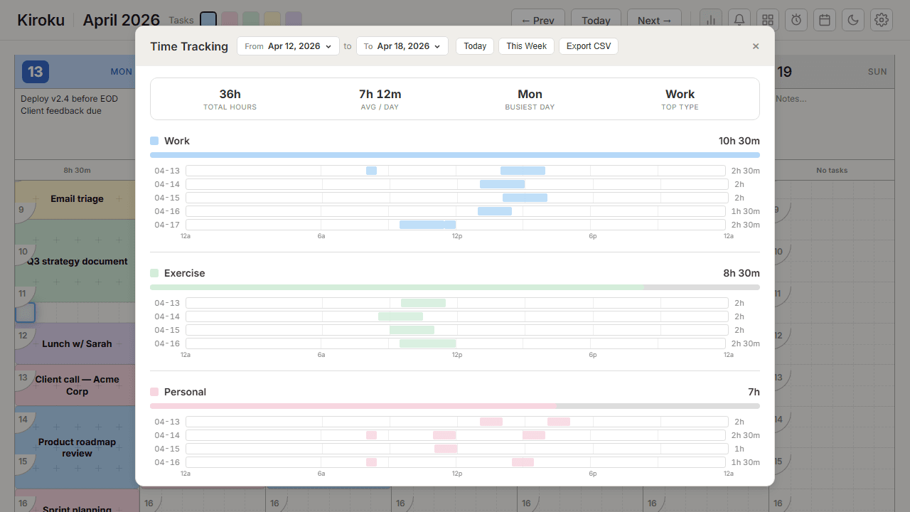Toggle the green task color filter

250,20
